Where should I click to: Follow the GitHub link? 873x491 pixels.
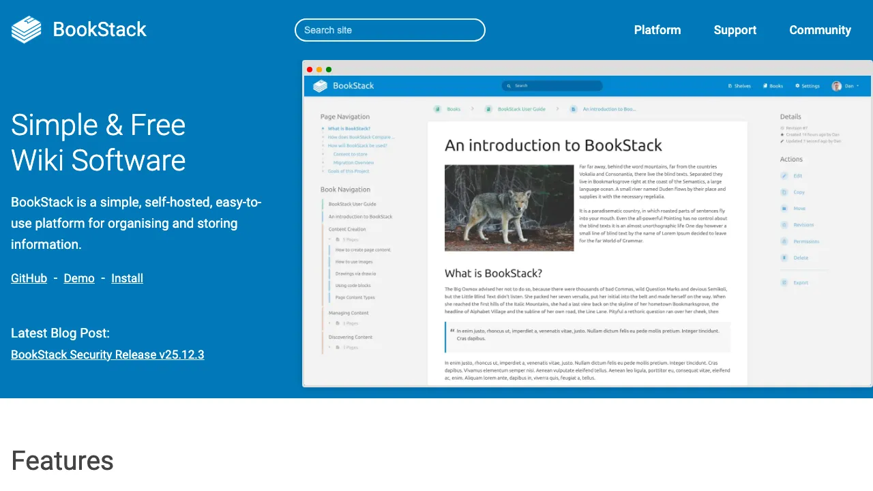[29, 278]
